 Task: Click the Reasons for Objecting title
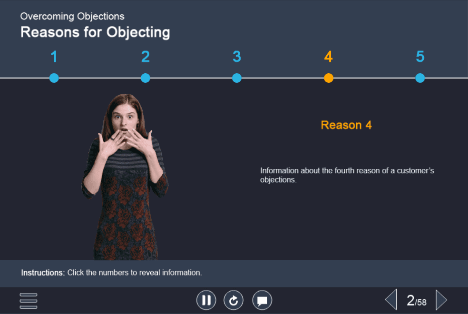[x=95, y=32]
